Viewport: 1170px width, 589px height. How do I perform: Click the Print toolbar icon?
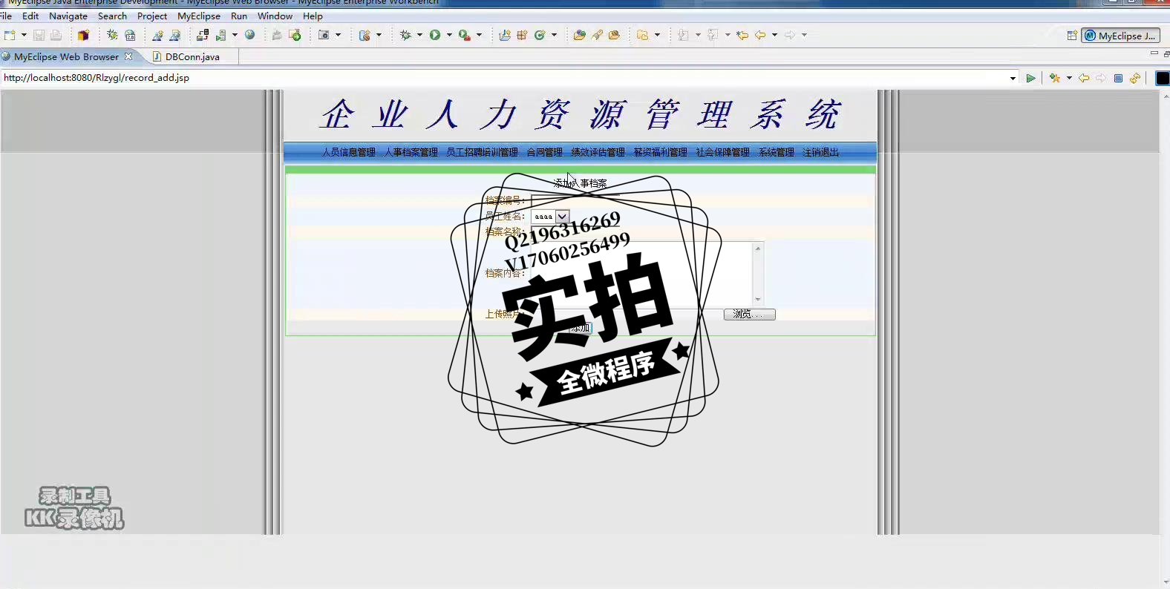point(56,35)
